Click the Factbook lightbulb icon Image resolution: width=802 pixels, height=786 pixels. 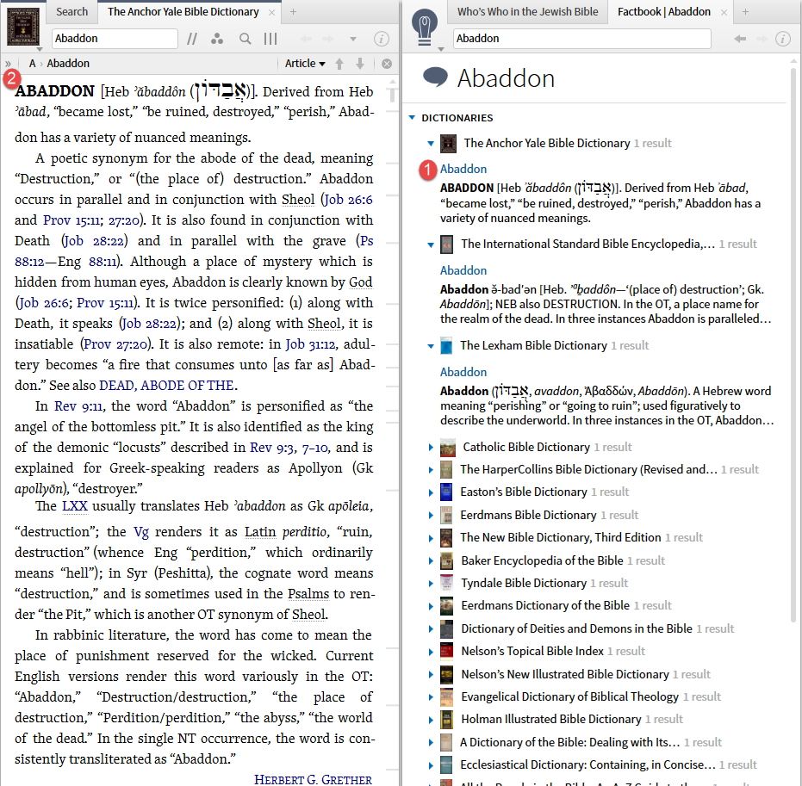tap(425, 28)
